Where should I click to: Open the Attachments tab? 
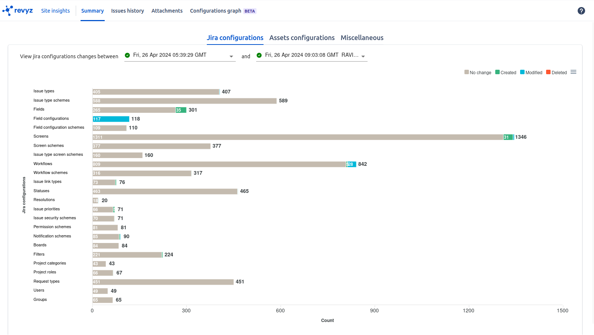(167, 11)
